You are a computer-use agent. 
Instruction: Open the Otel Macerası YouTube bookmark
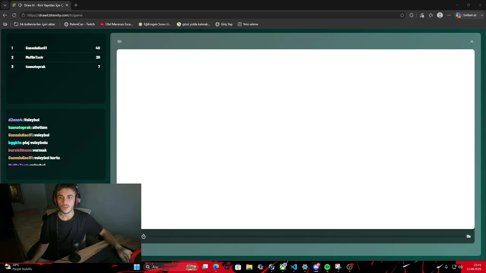point(117,24)
